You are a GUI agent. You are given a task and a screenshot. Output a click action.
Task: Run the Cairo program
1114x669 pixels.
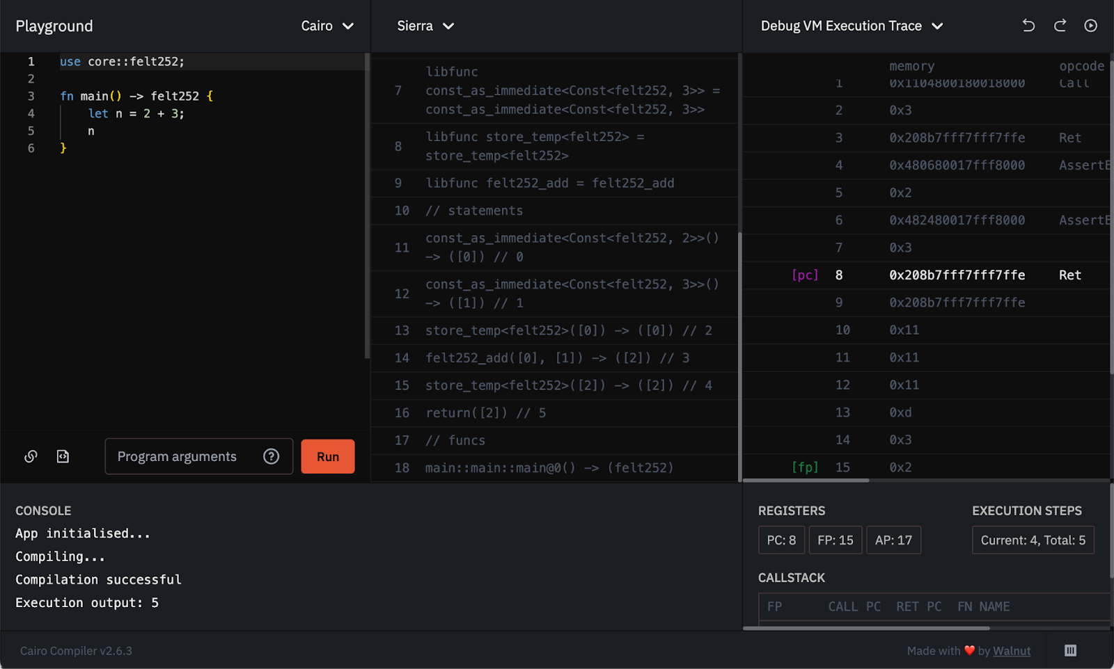coord(327,456)
